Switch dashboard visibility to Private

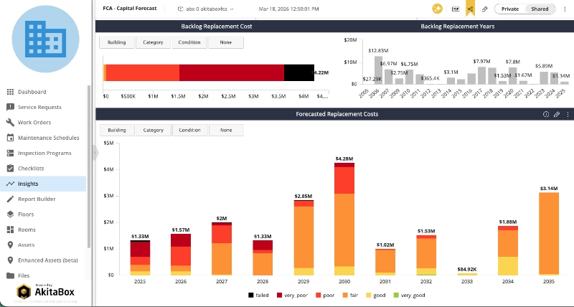point(510,9)
